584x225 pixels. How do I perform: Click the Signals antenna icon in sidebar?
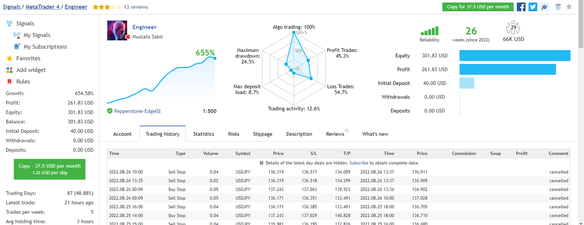coord(10,23)
